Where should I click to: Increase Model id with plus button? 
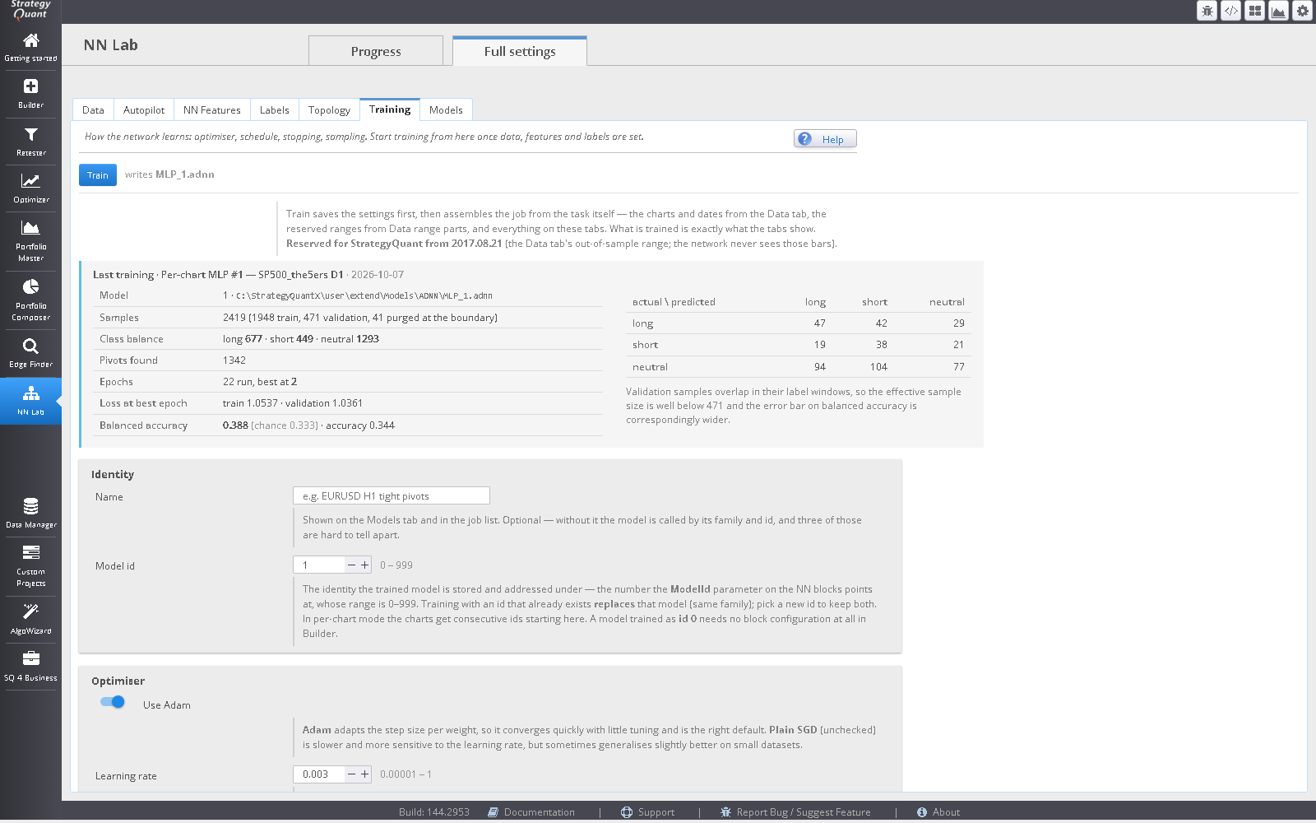coord(365,565)
